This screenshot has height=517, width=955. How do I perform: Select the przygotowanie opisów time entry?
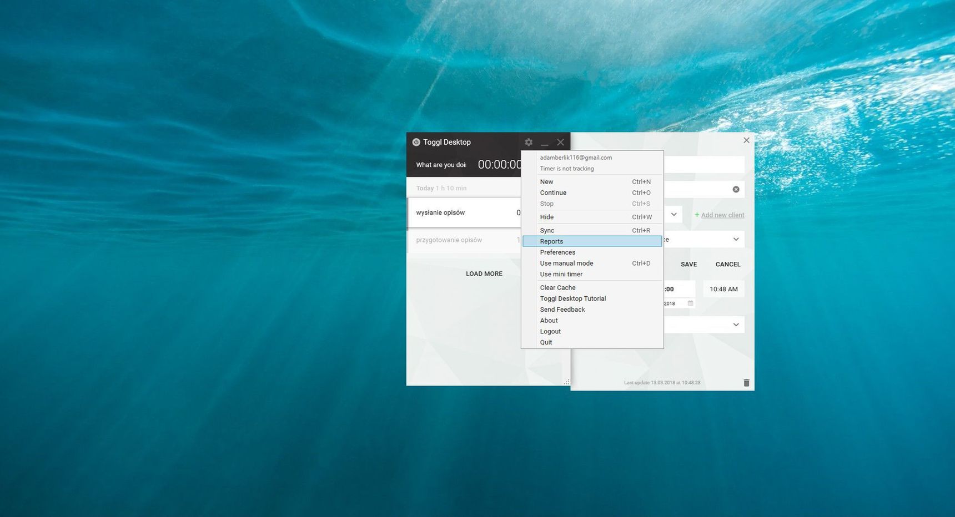(464, 240)
